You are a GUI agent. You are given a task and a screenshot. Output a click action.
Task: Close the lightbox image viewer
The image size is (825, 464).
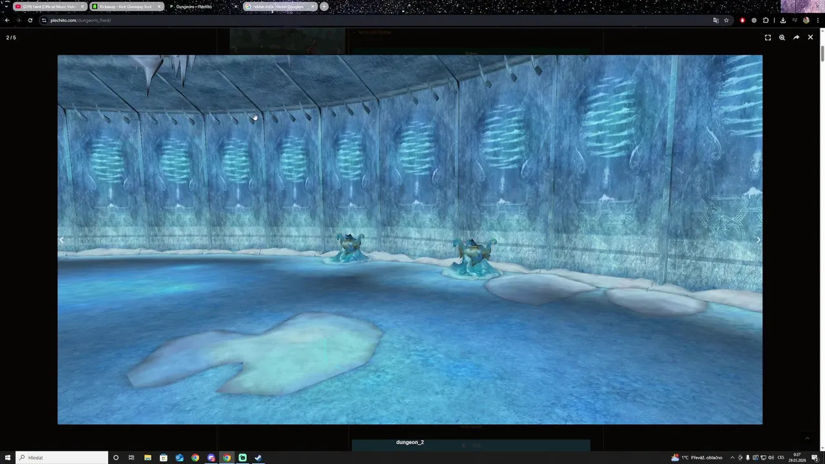point(810,37)
